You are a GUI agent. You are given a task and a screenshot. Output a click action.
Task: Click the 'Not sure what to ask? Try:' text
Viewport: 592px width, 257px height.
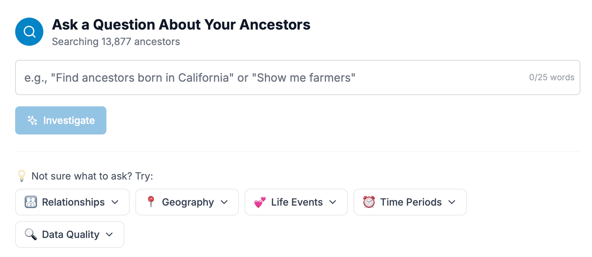coord(92,176)
